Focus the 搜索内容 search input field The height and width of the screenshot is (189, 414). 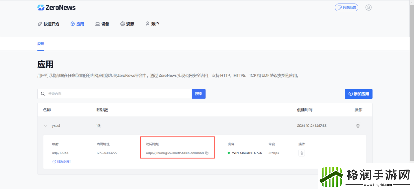[117, 94]
